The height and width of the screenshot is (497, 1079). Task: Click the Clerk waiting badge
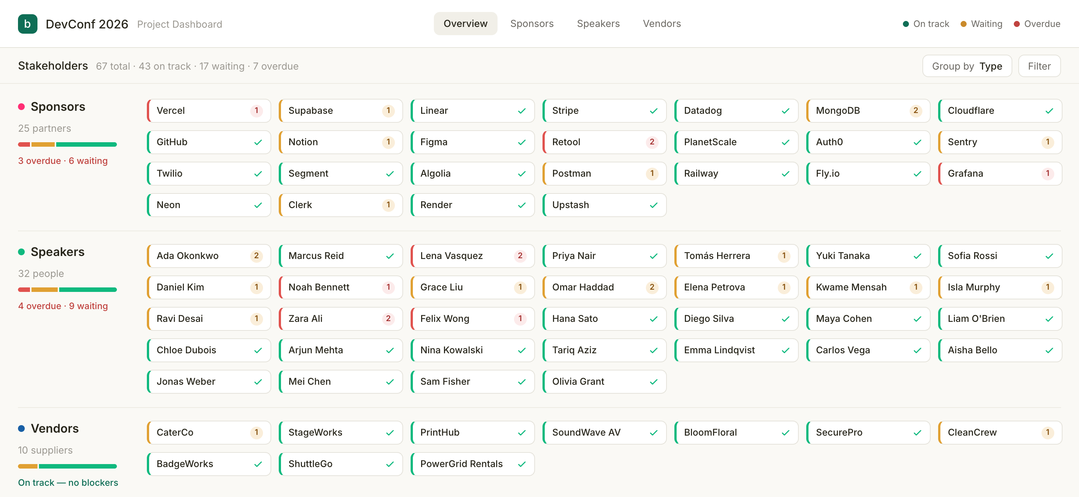388,205
